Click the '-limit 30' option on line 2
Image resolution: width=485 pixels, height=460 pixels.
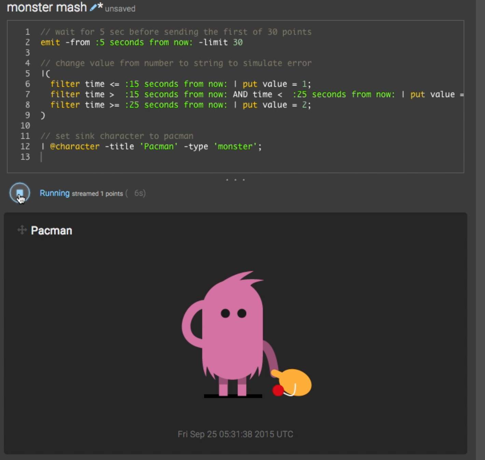point(220,42)
